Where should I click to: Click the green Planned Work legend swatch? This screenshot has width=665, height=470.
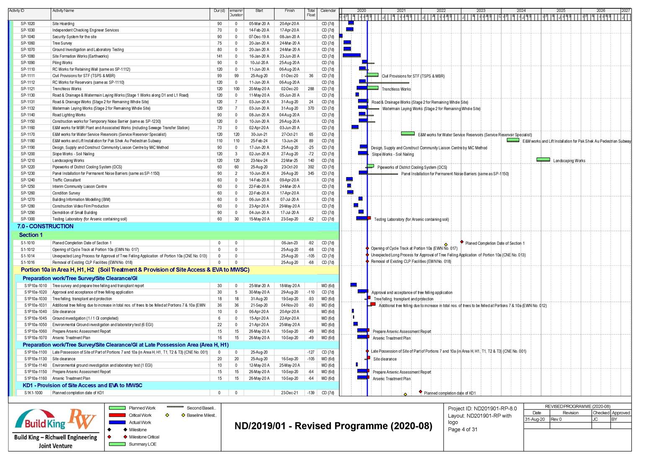point(117,408)
